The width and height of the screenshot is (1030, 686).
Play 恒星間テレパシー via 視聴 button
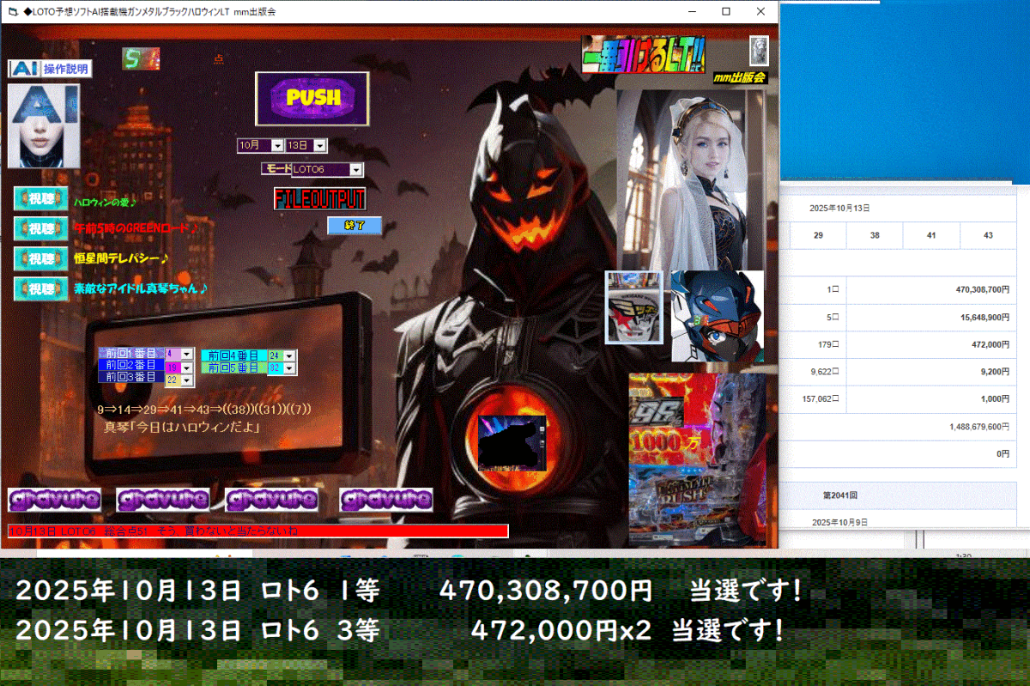41,258
